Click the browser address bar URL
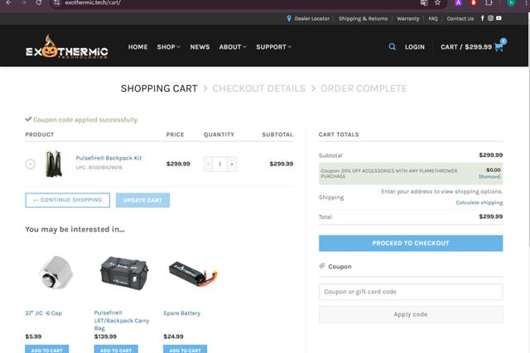The image size is (530, 353). (93, 2)
